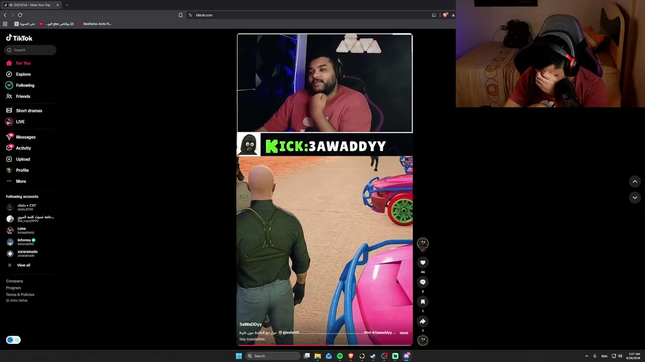Open the Friends page
645x362 pixels.
(x=18, y=97)
